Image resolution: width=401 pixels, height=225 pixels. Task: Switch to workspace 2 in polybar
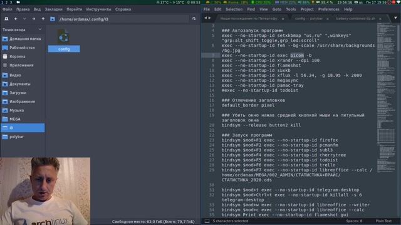[x=6, y=2]
